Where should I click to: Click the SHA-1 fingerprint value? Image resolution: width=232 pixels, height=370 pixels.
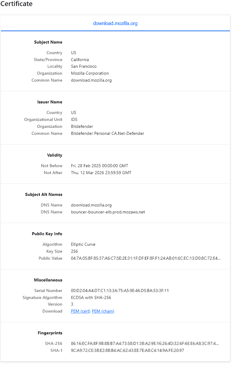pos(127,350)
